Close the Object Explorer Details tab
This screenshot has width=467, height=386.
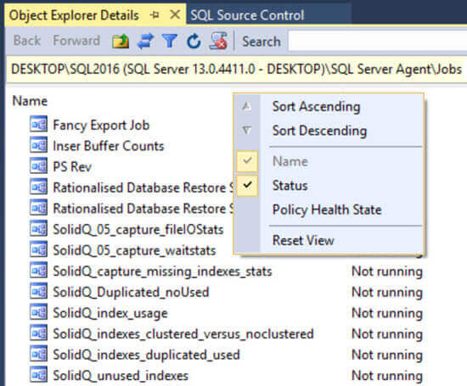pos(175,14)
